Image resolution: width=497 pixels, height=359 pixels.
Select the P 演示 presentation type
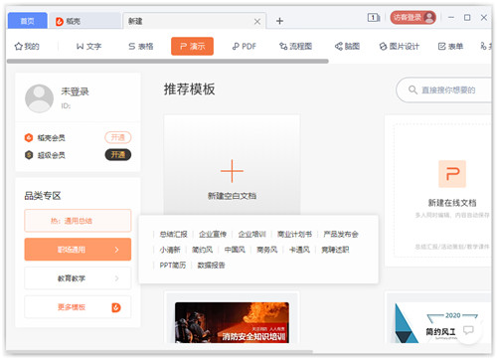192,46
